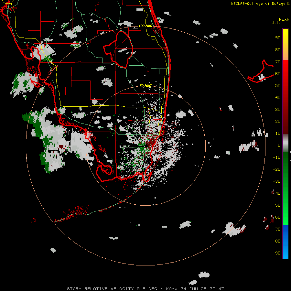Click the -10 value on the velocity scale
Viewport: 291px width, 291px height.
coord(276,157)
